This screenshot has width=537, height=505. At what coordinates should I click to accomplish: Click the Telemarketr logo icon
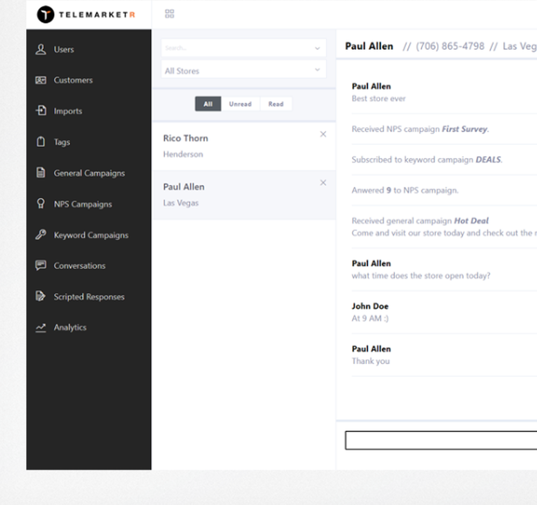46,15
